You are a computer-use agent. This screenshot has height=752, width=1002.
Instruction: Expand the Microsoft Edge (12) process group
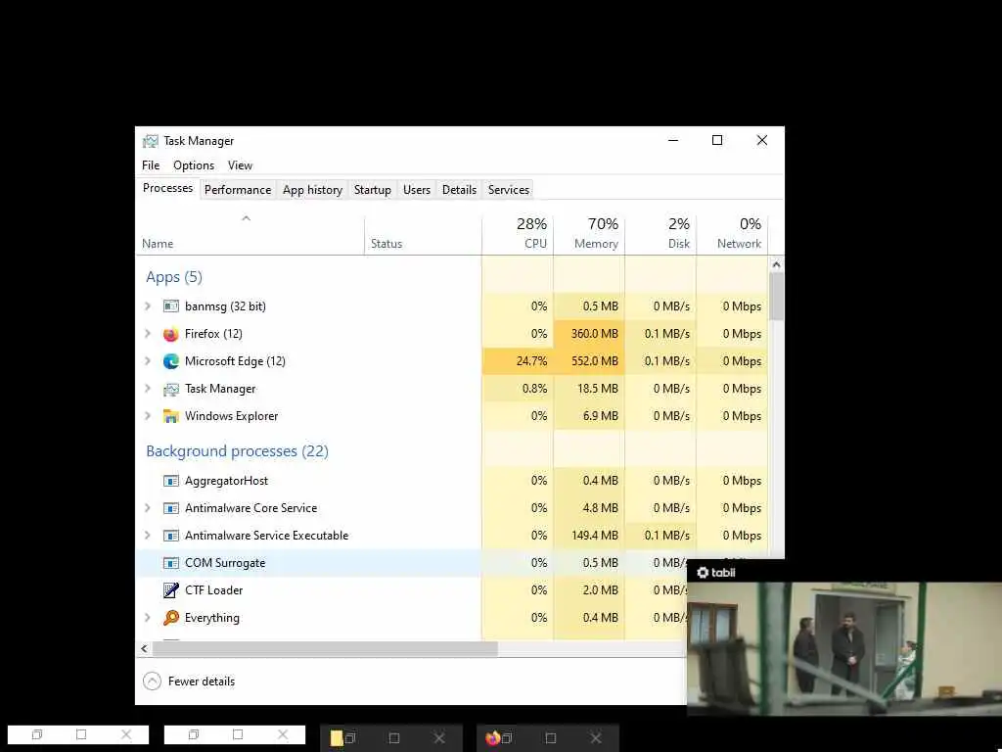(148, 361)
